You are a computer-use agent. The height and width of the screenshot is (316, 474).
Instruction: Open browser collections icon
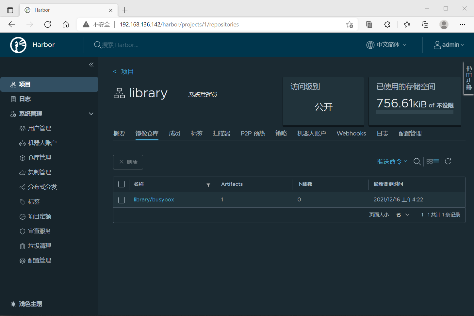tap(425, 24)
